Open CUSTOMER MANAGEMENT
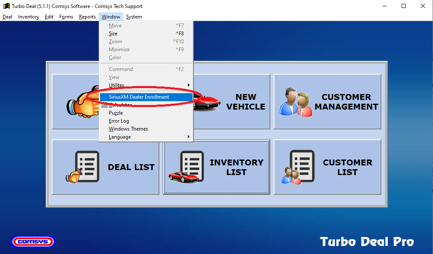This screenshot has height=254, width=433. 327,102
